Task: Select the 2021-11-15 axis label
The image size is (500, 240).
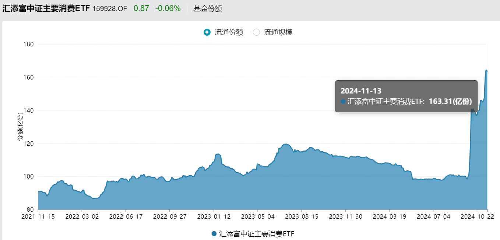Action: click(x=39, y=217)
